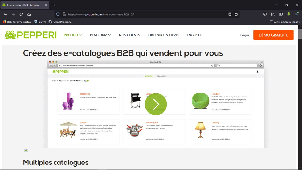This screenshot has width=302, height=170.
Task: Select OBTENIR UN DEVIS in navigation
Action: [163, 35]
